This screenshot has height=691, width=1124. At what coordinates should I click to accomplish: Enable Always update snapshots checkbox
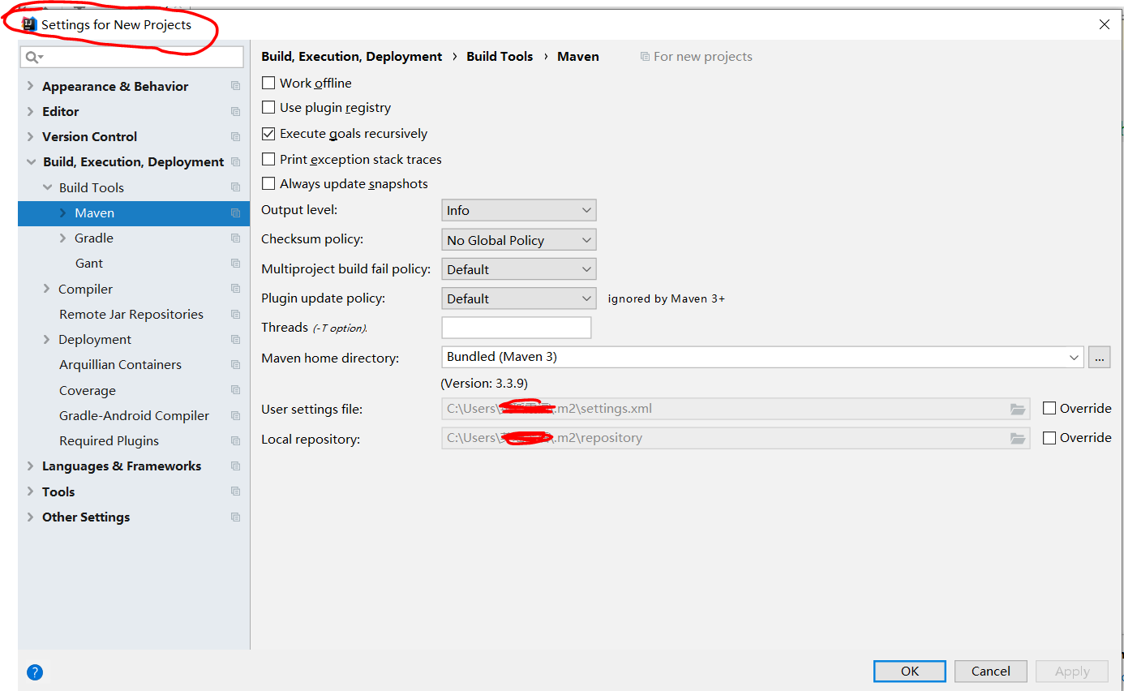268,184
